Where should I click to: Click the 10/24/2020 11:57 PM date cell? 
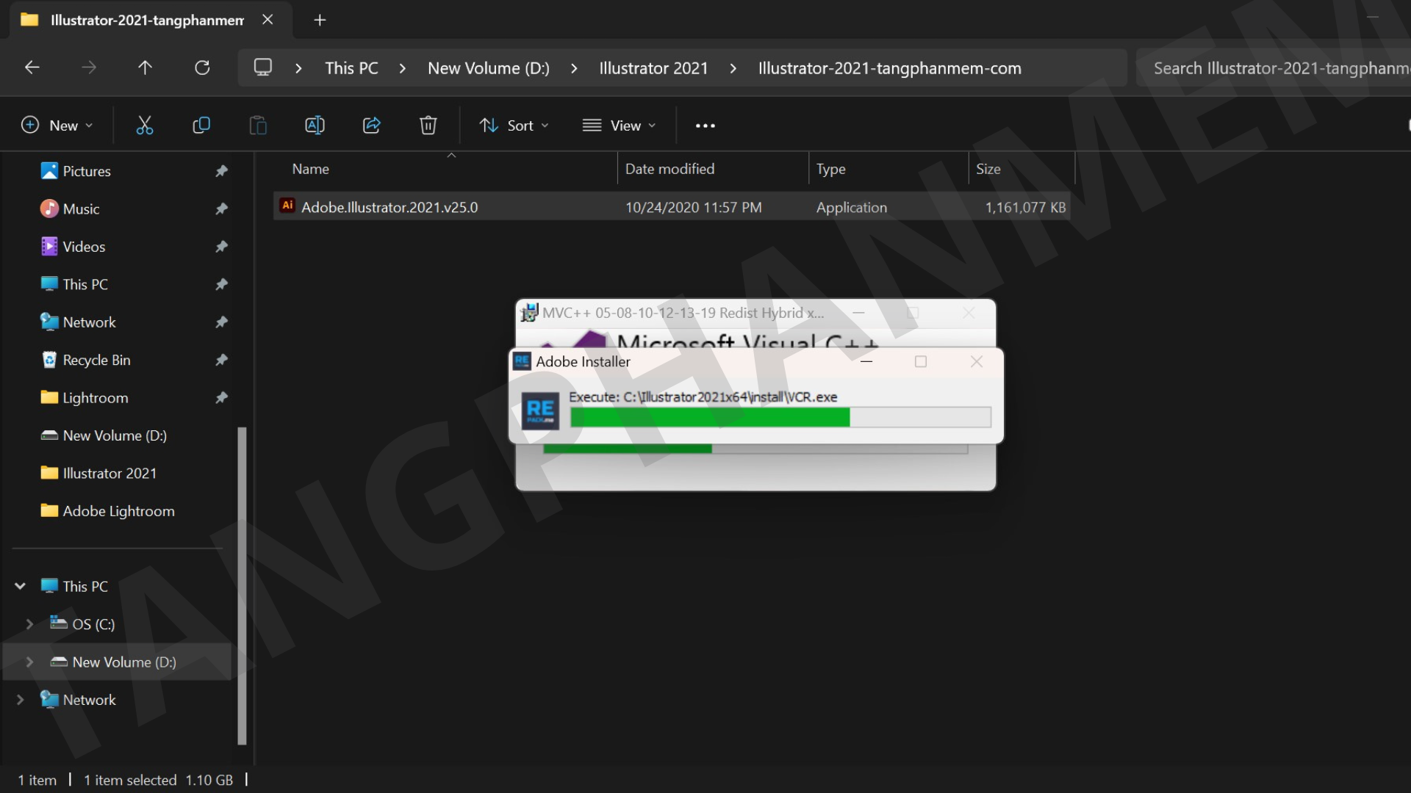click(693, 208)
